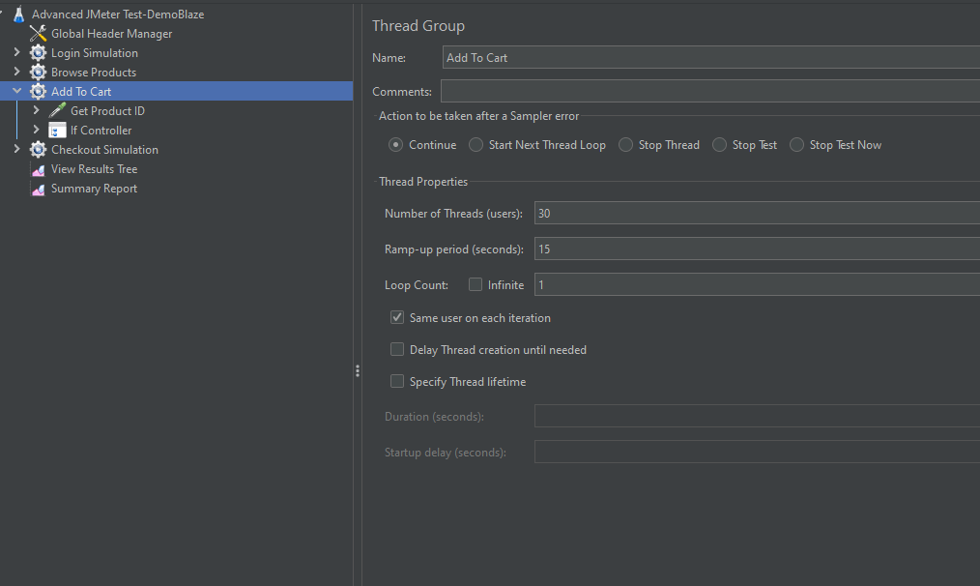The width and height of the screenshot is (980, 586).
Task: Select the Global Header Manager wrench icon
Action: (38, 33)
